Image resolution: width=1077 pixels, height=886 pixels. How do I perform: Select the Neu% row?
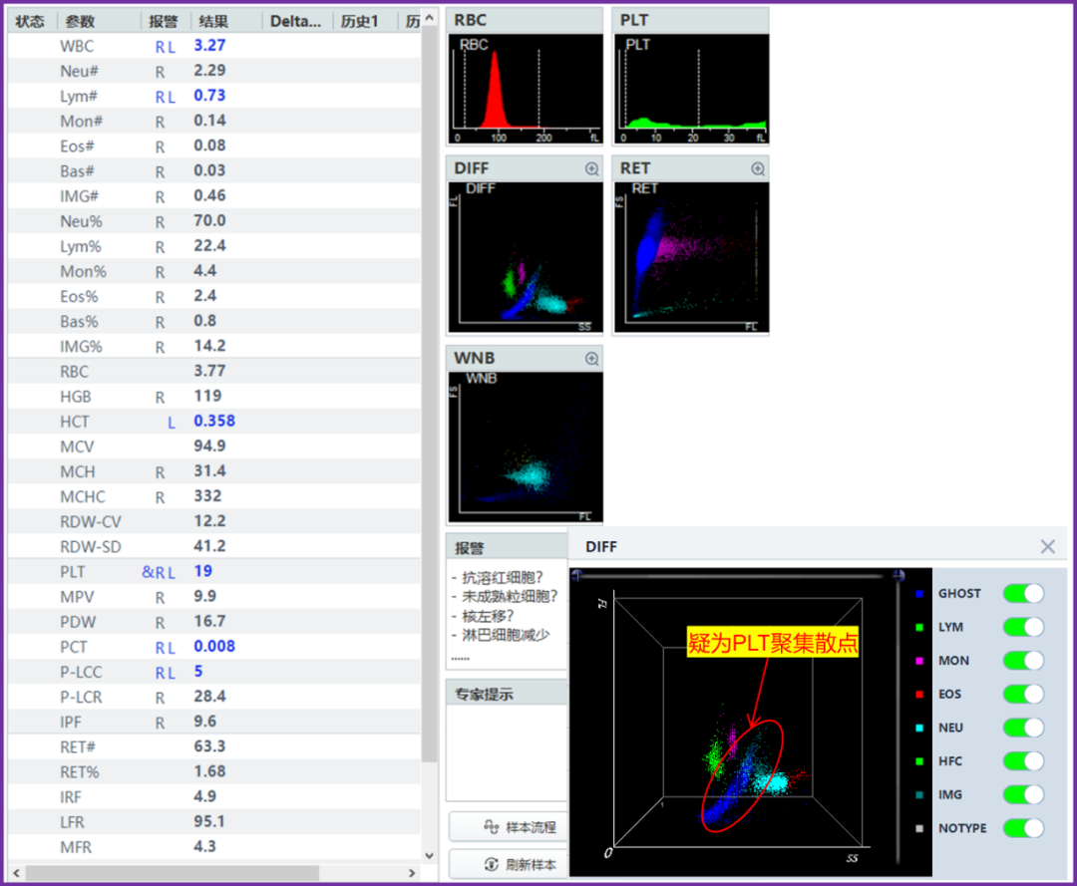214,221
